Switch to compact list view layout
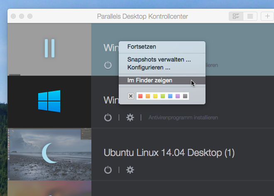The image size is (274, 196). [x=250, y=16]
